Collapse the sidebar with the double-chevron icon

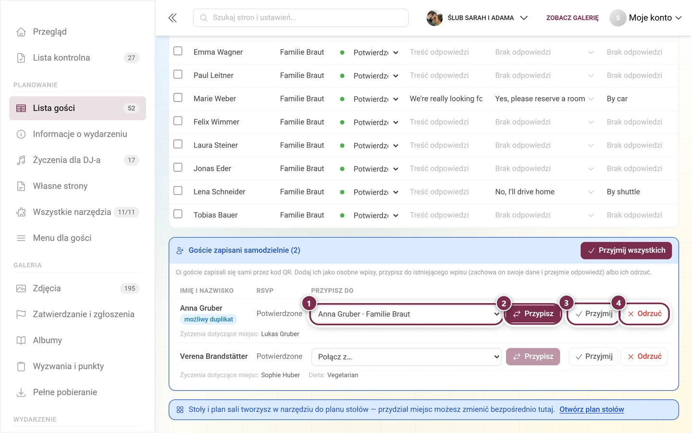click(173, 18)
